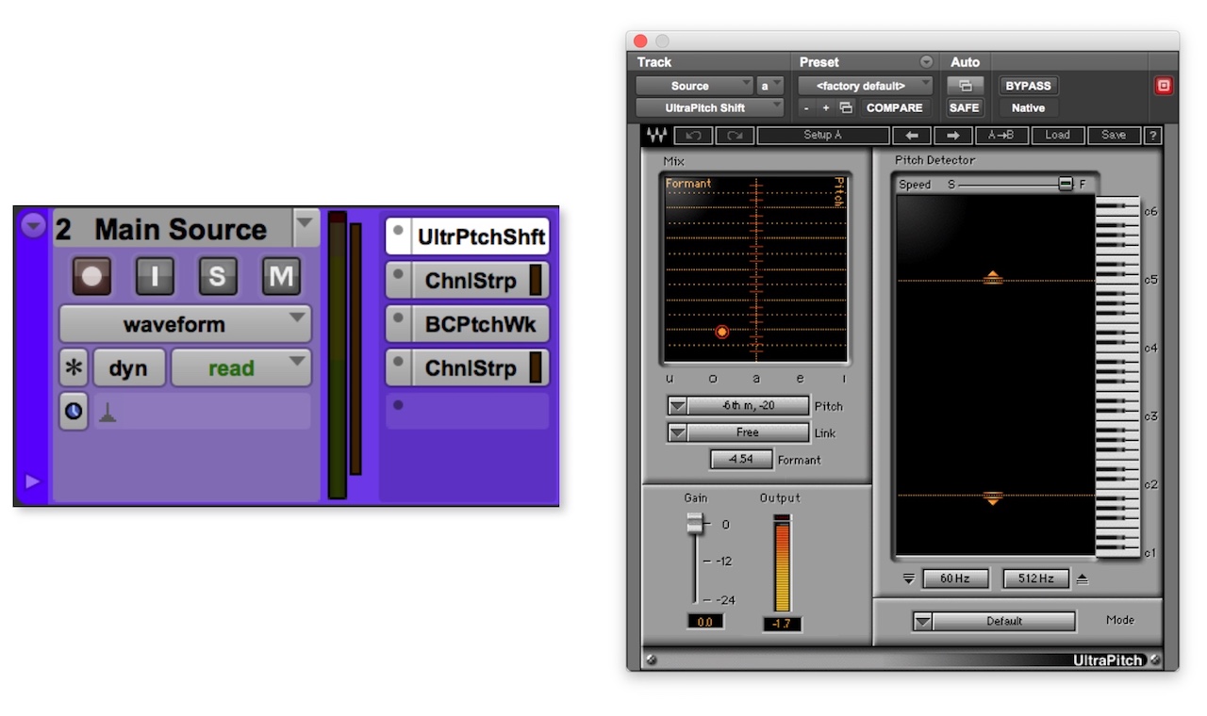The height and width of the screenshot is (716, 1207).
Task: Click the blue clock timebase selector
Action: click(x=73, y=412)
